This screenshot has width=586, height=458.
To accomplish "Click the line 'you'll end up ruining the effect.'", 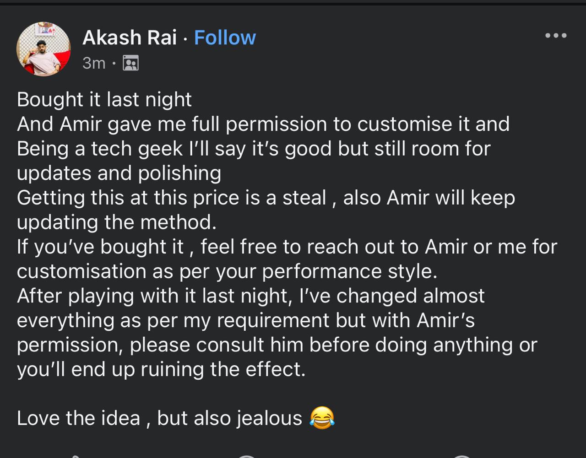I will (x=161, y=369).
